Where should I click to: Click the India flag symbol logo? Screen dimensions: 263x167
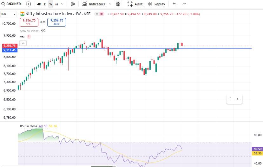point(22,14)
